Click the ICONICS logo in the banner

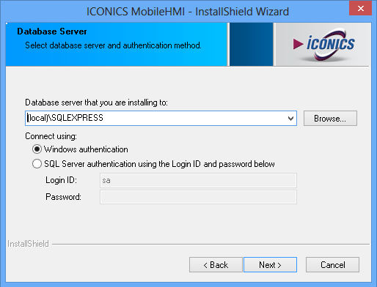(323, 45)
